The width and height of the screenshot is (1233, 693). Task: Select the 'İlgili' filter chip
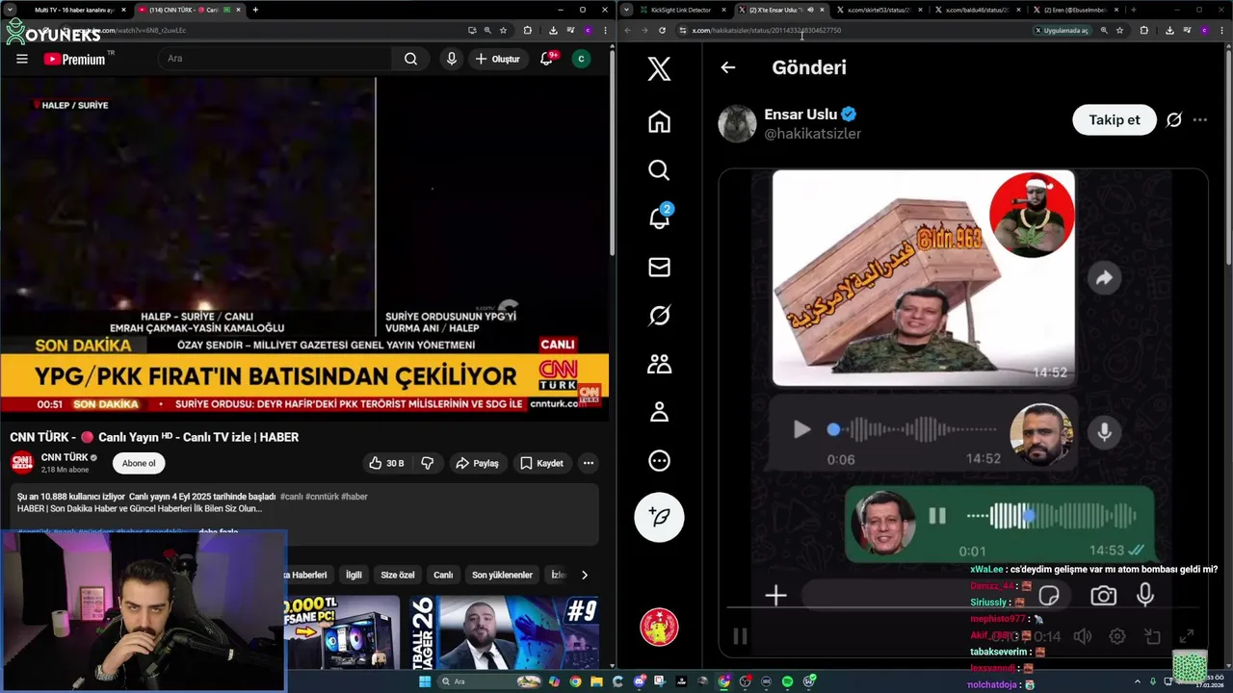click(x=354, y=575)
